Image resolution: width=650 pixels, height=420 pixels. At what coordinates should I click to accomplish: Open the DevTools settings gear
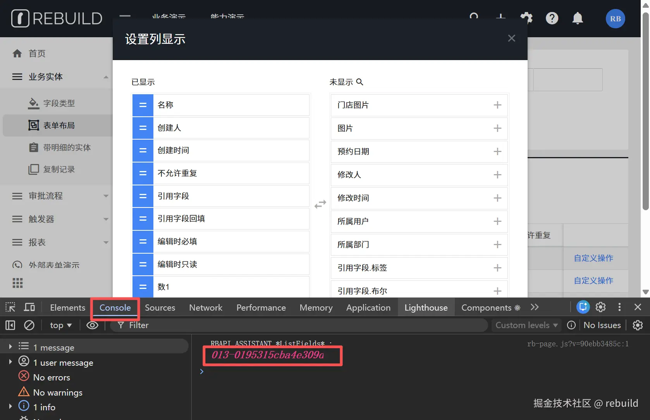[600, 307]
